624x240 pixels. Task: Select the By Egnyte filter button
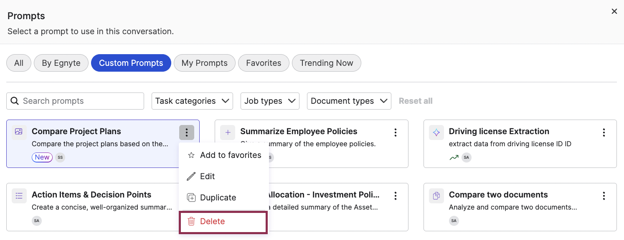(61, 63)
